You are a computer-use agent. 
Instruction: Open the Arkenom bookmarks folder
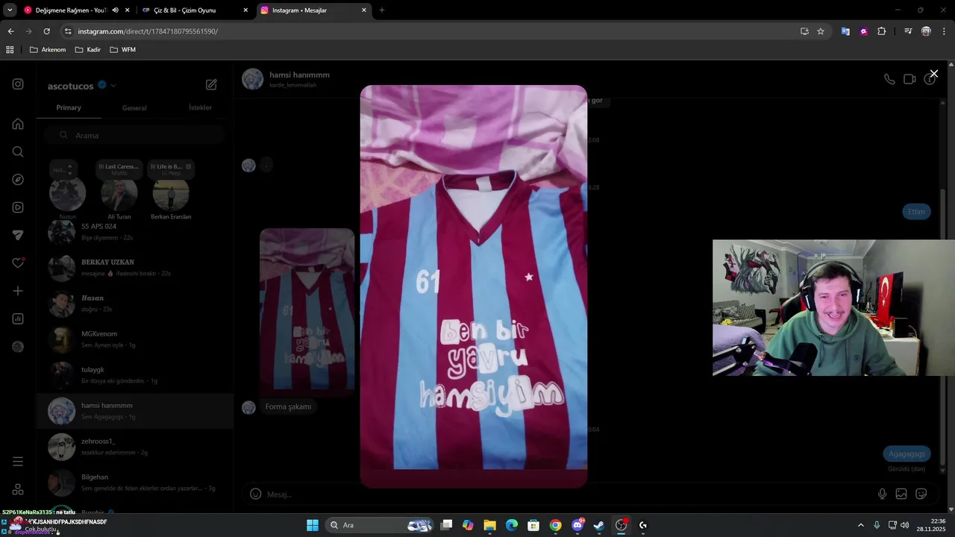pyautogui.click(x=48, y=50)
